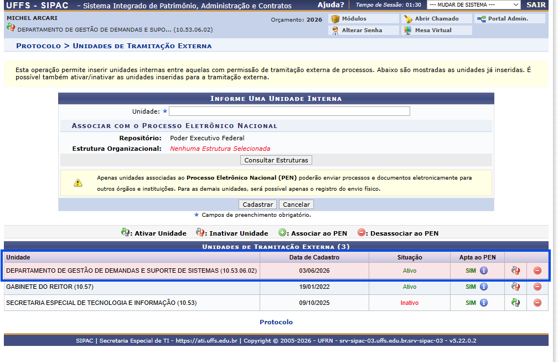Open Alterar Senha link

[x=362, y=30]
